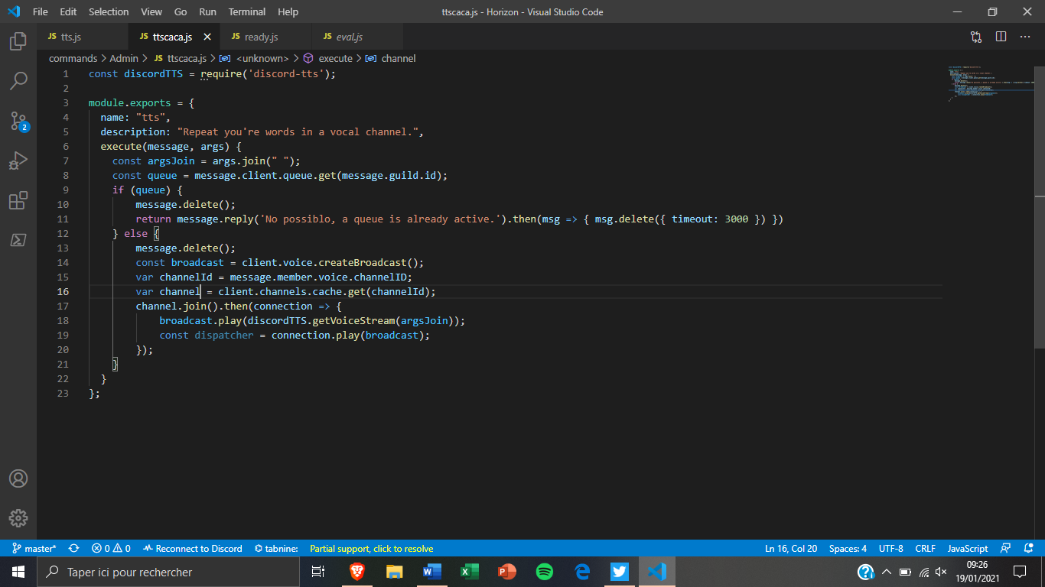
Task: Open the PowerShell panel icon in activity bar
Action: [x=18, y=240]
